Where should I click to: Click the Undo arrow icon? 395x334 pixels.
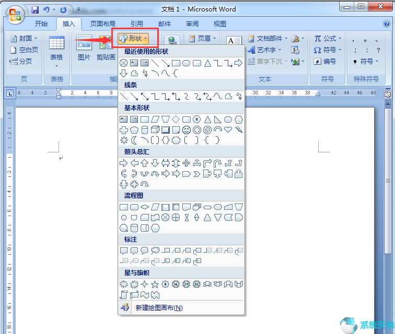(46, 10)
